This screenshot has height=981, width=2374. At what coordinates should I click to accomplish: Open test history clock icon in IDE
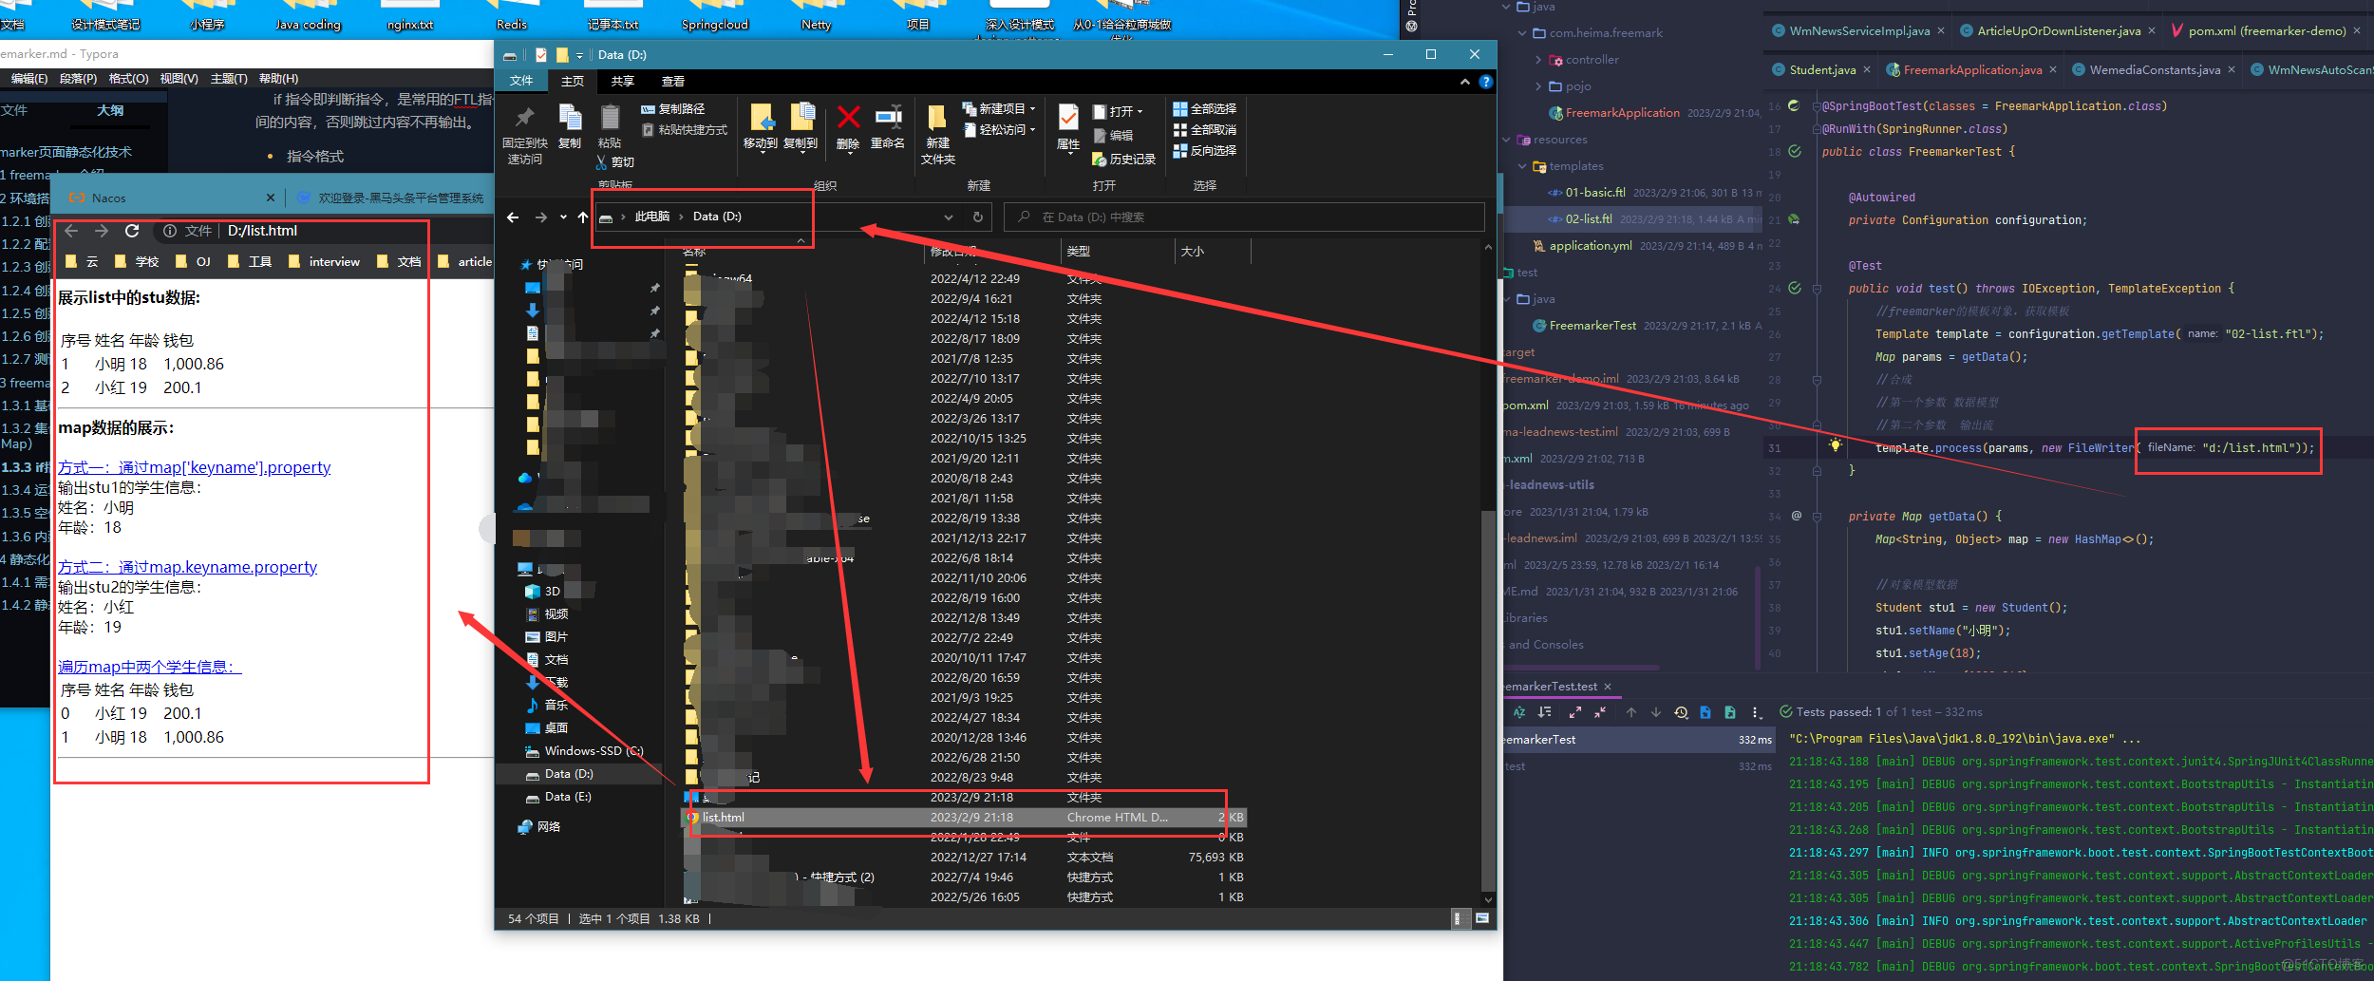click(1681, 712)
